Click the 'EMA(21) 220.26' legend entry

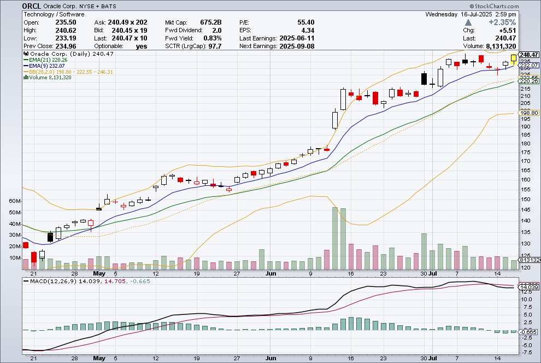(x=48, y=60)
